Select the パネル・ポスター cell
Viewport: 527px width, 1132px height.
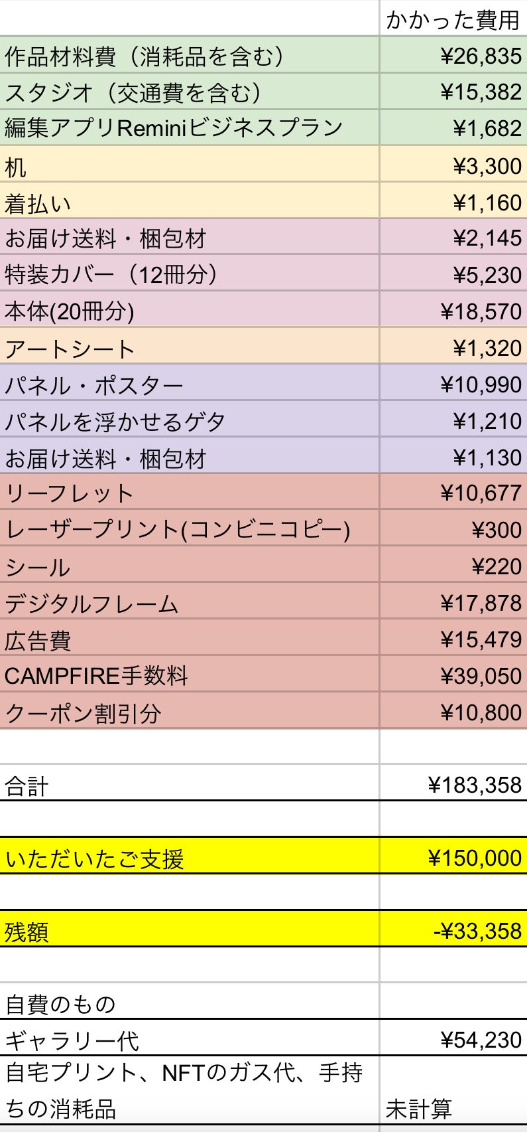189,384
